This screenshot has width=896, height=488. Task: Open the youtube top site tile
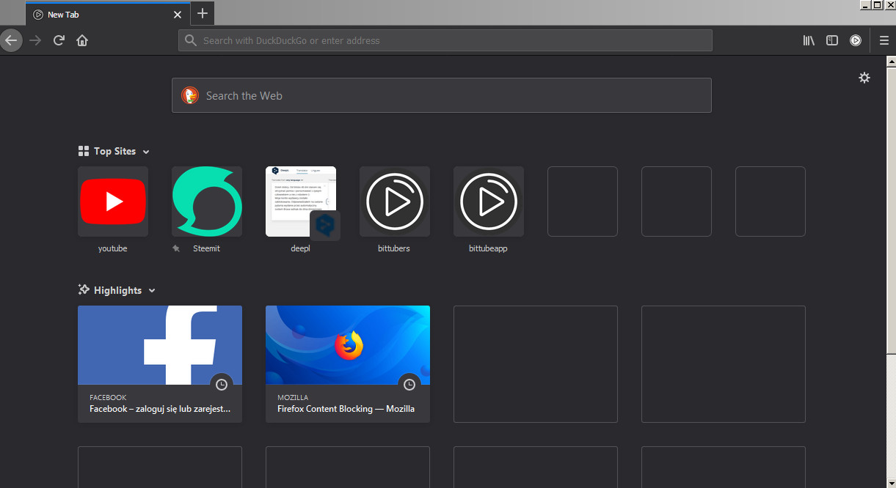click(113, 202)
